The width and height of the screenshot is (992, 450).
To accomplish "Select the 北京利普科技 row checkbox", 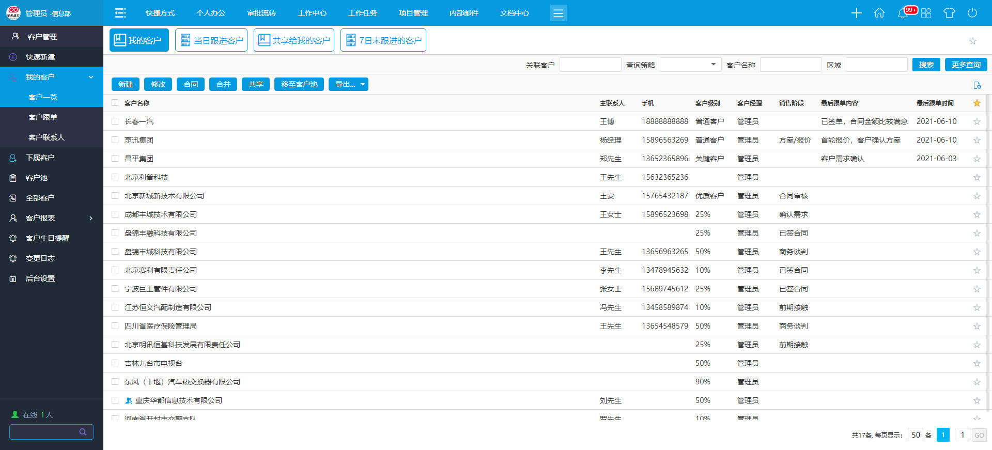I will click(x=115, y=177).
